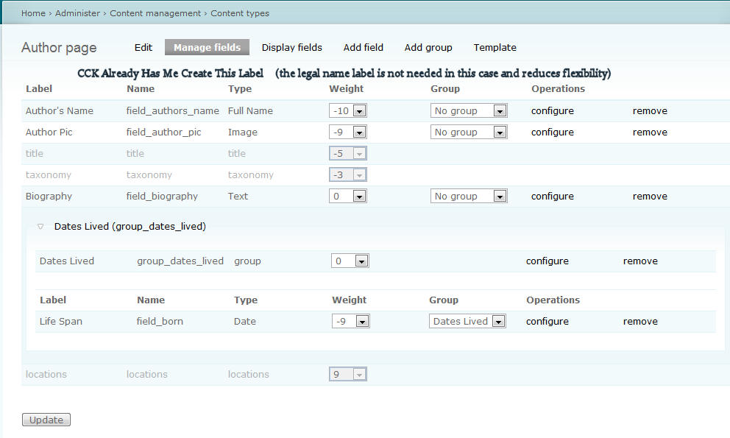Open the Edit tab
Viewport: 730px width, 438px height.
143,48
